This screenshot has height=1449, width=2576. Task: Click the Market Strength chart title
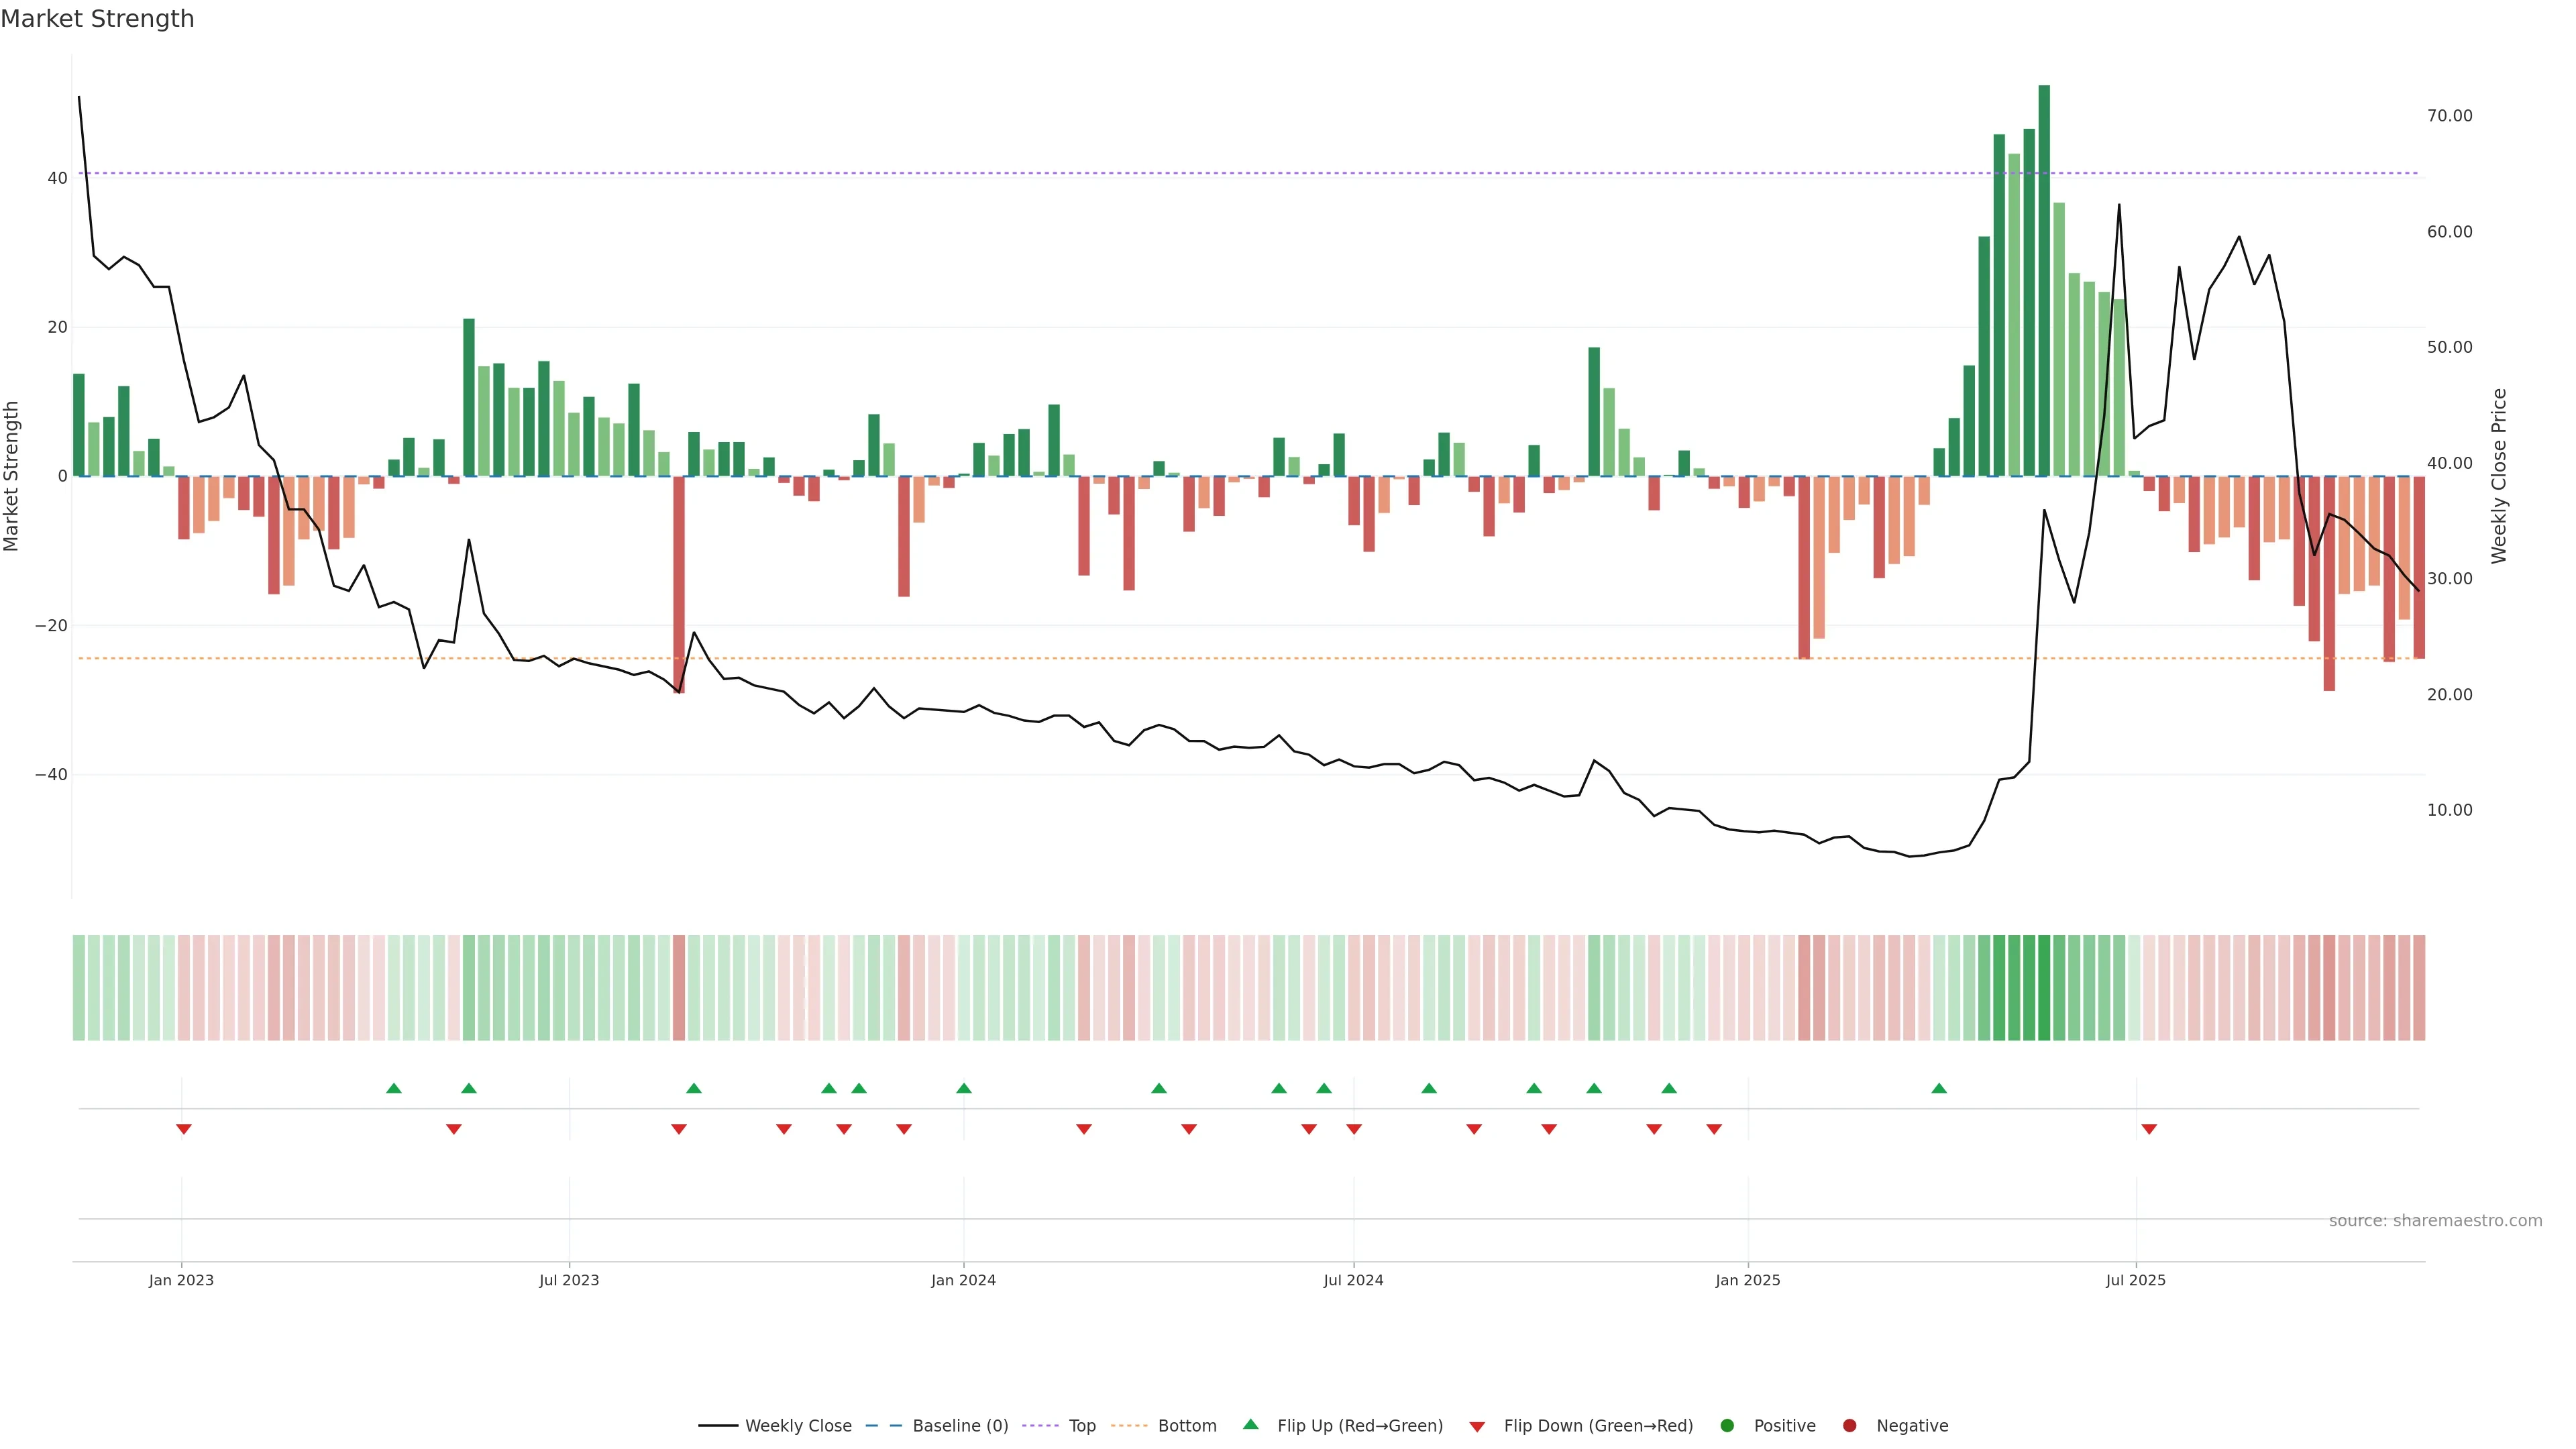click(97, 19)
